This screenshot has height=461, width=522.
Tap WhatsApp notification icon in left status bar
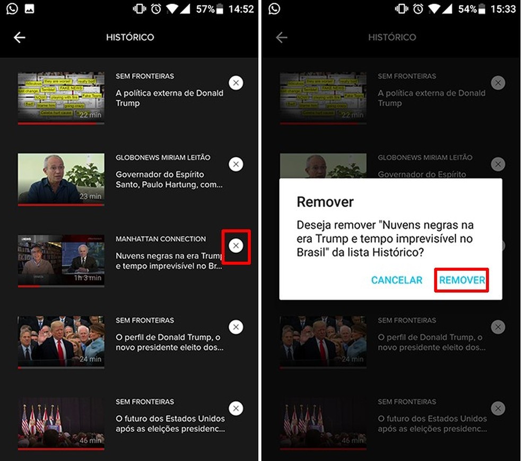point(12,8)
